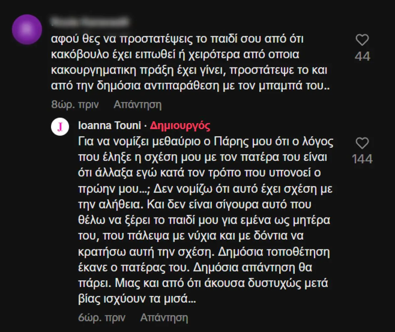Click the 8ώρ. πριν timestamp

75,105
